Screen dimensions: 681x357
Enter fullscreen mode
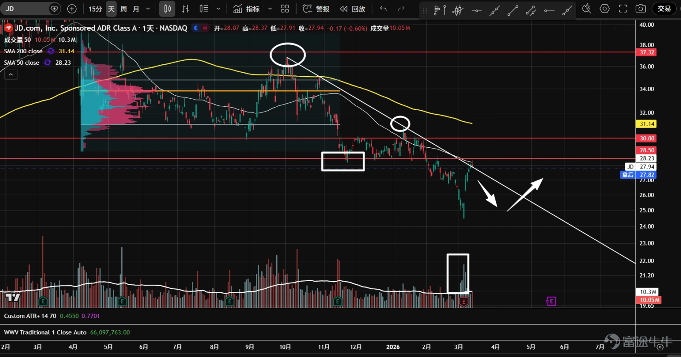click(623, 9)
